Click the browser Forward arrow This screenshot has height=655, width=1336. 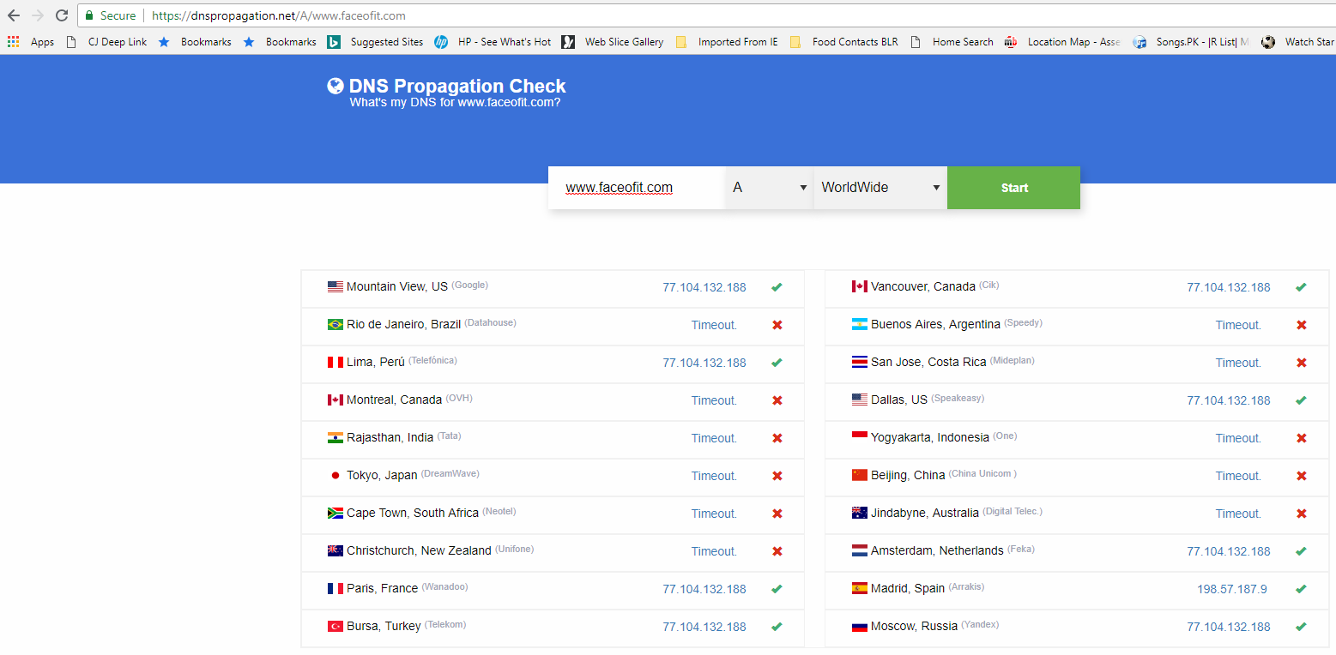click(x=38, y=15)
